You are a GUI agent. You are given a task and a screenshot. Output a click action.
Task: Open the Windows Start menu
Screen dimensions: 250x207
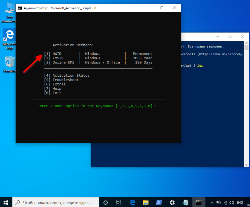(x=6, y=203)
